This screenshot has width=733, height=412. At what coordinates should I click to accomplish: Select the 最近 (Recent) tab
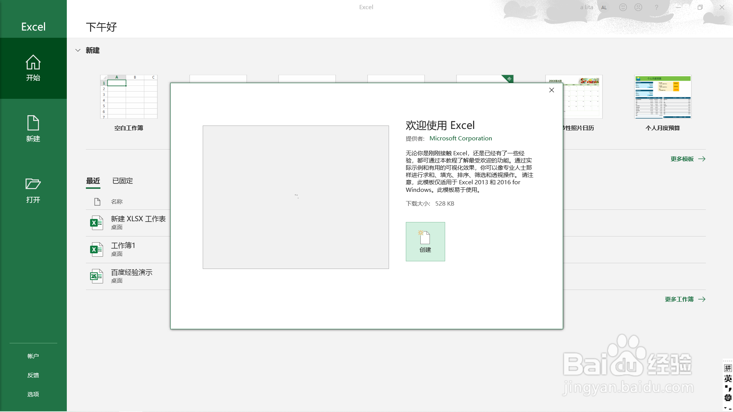pyautogui.click(x=93, y=181)
